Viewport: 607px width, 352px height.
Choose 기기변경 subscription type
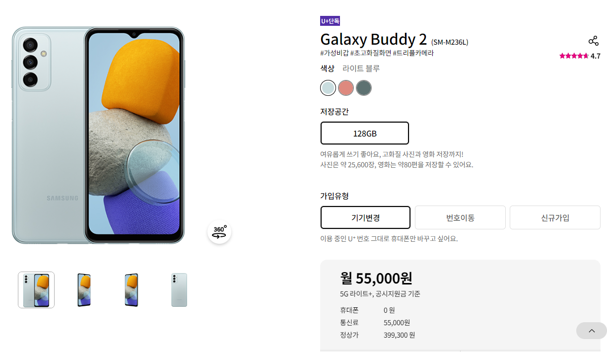click(x=366, y=217)
